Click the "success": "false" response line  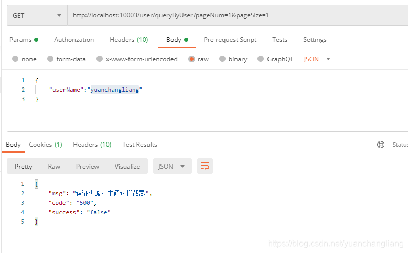click(x=80, y=212)
